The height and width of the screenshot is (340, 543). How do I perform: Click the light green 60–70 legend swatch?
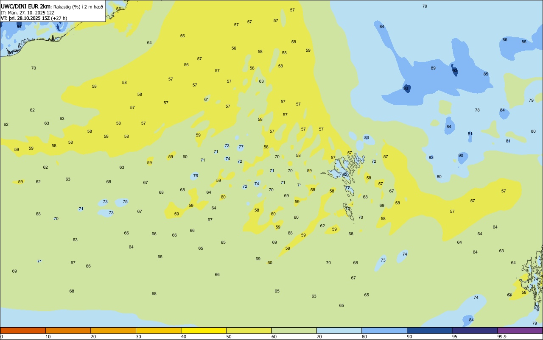(x=294, y=330)
